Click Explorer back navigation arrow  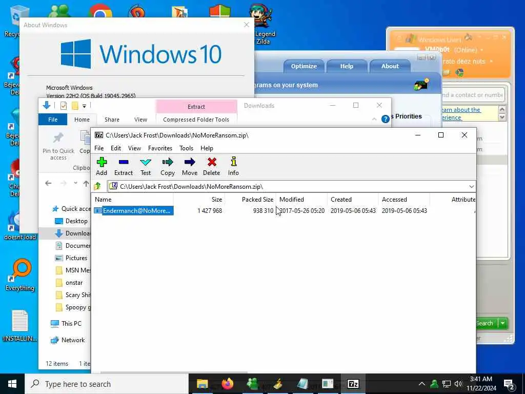pos(48,183)
